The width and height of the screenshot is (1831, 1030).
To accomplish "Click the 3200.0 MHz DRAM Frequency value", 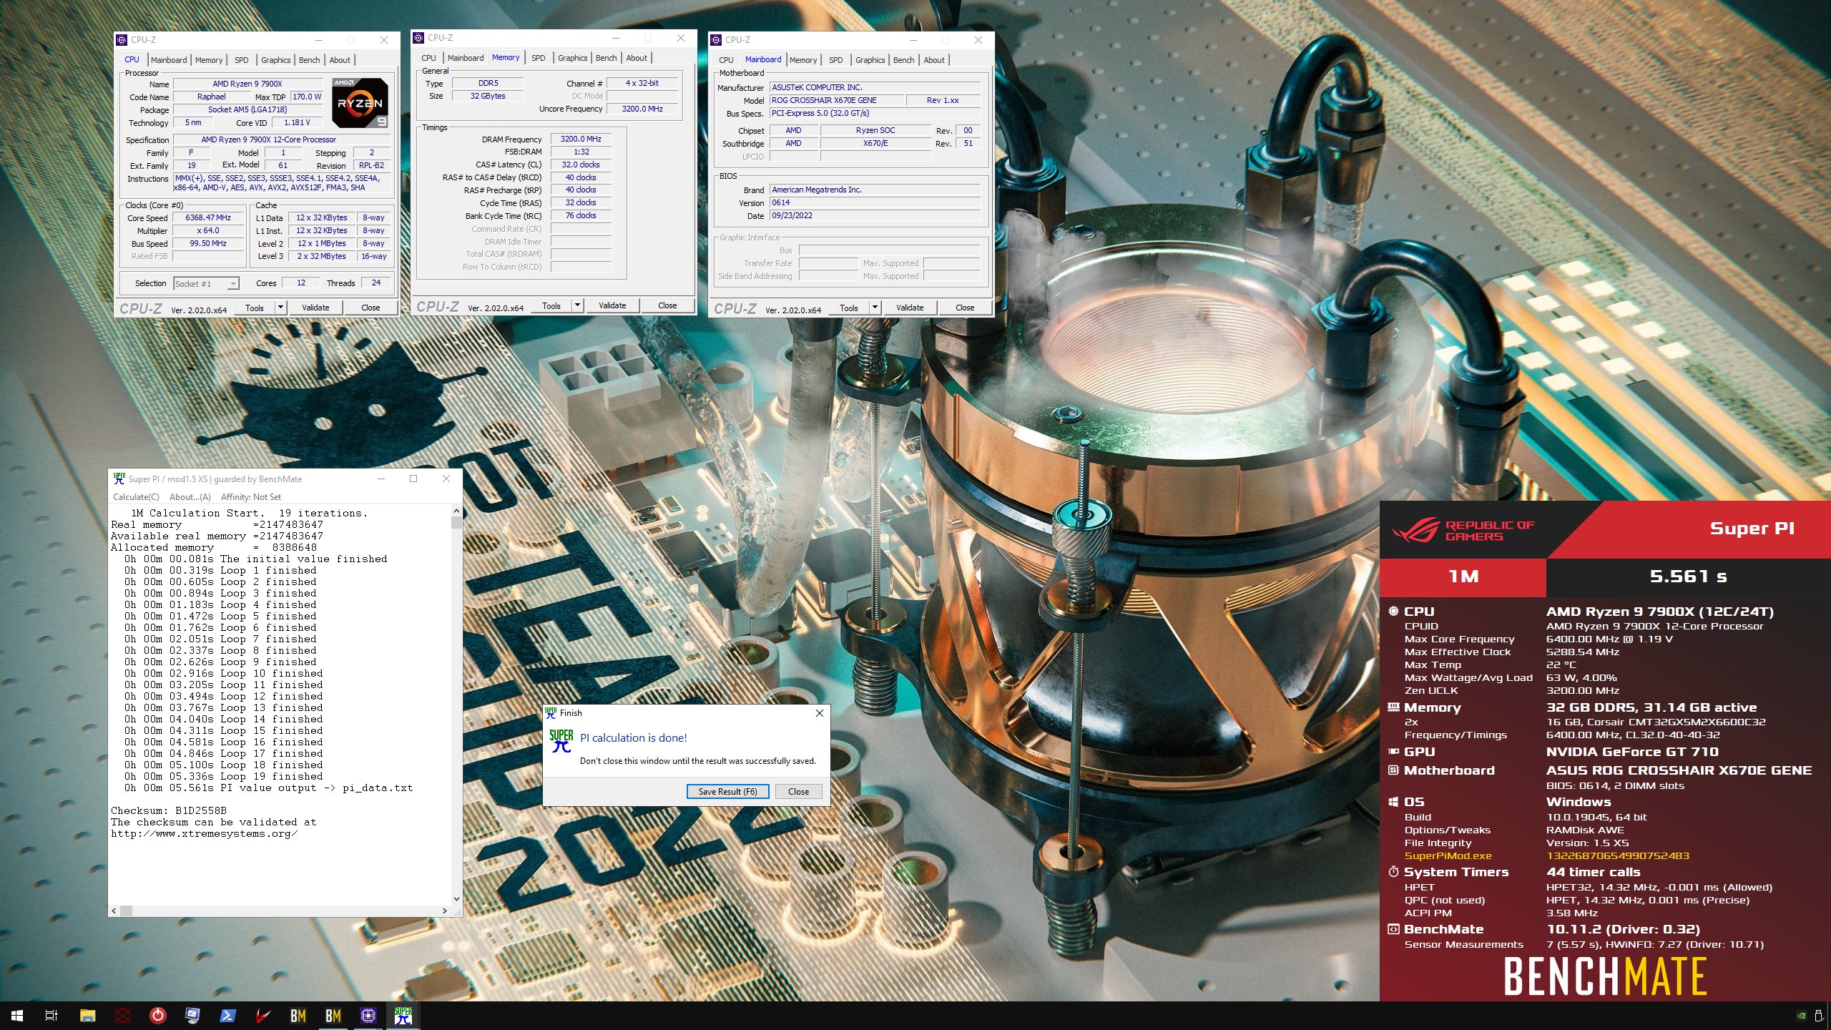I will [x=581, y=139].
